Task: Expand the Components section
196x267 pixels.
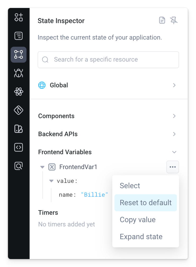Action: (174, 116)
